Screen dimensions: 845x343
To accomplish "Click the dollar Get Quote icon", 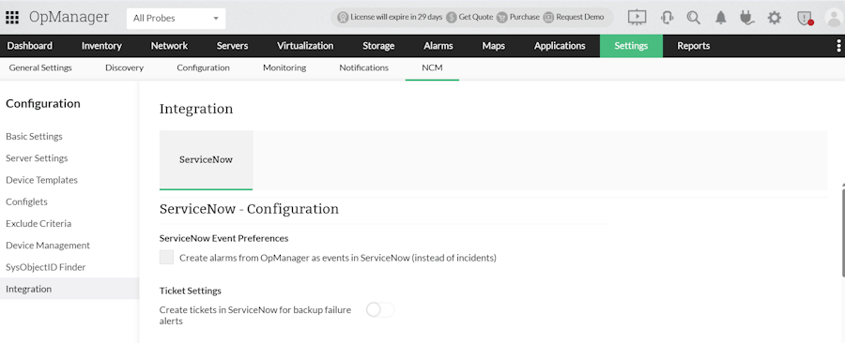I will [x=451, y=17].
